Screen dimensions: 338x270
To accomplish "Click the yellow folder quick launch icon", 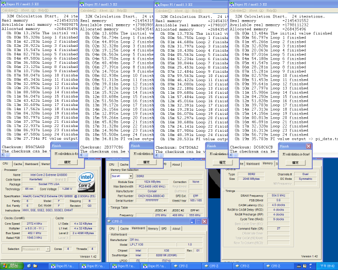I will point(35,266).
